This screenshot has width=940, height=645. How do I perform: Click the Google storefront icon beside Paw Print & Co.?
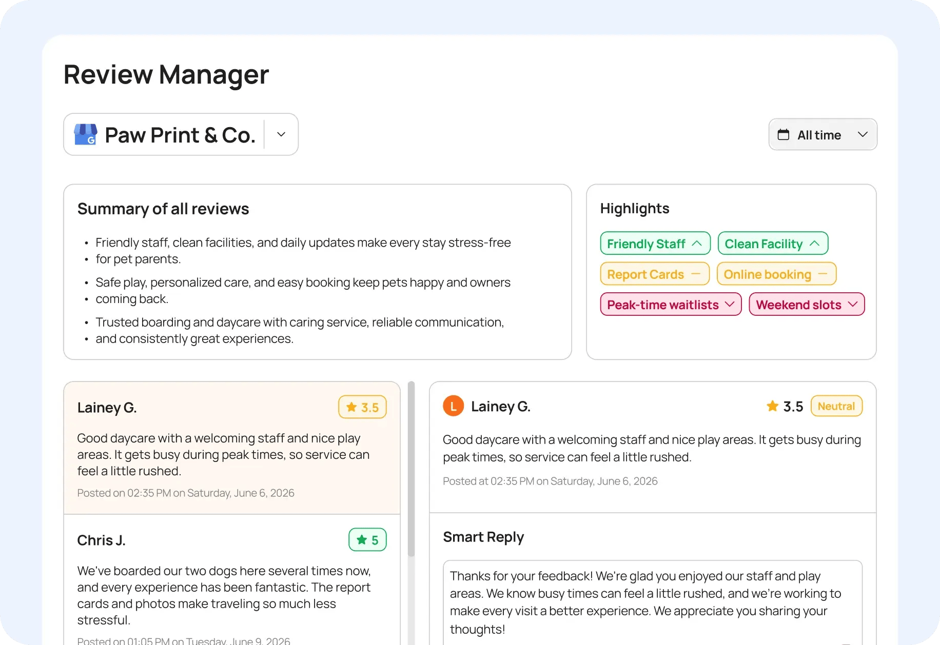pos(86,134)
